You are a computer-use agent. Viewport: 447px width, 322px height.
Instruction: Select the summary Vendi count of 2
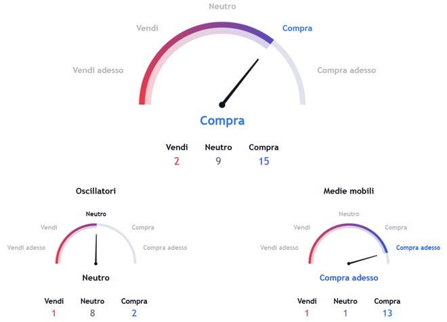click(x=177, y=162)
